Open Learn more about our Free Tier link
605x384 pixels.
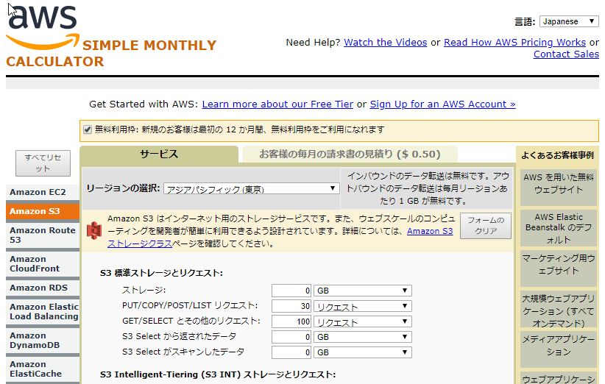277,104
